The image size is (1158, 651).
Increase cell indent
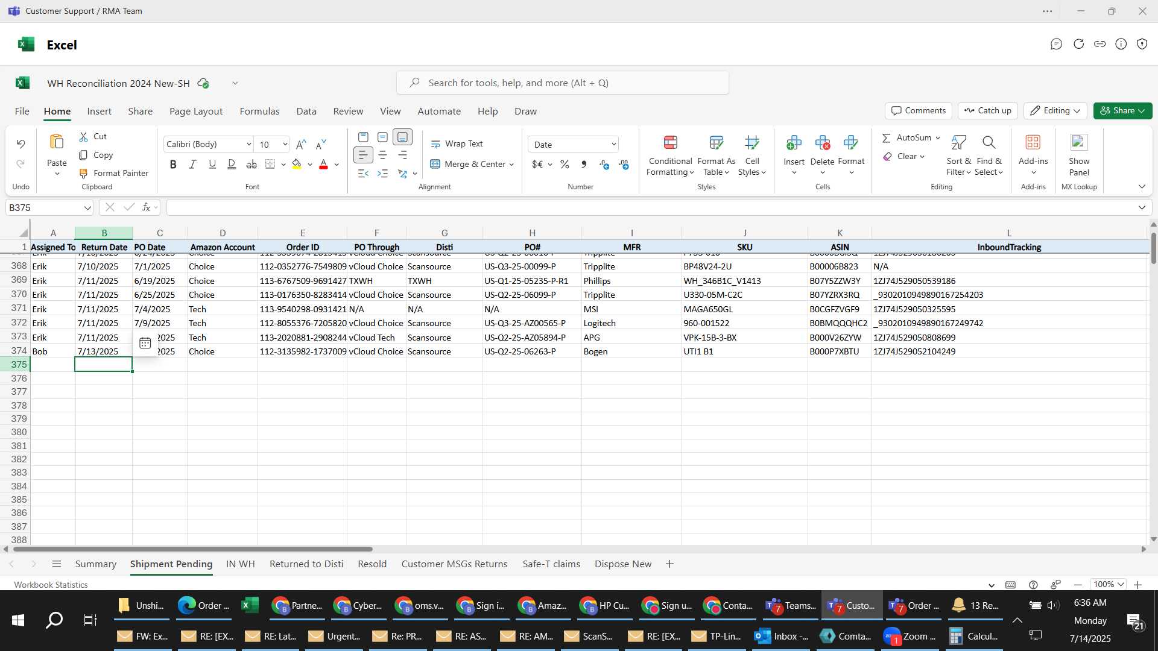point(382,174)
